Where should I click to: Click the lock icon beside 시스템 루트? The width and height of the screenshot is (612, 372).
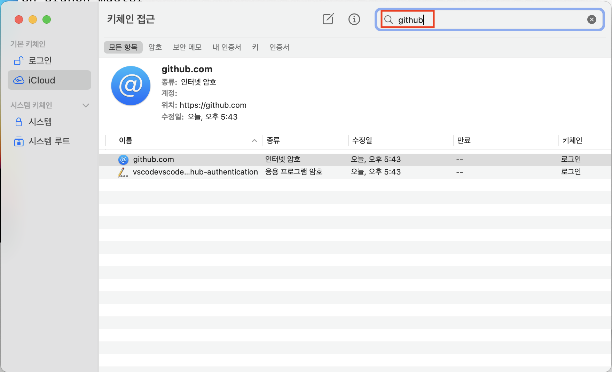(19, 141)
